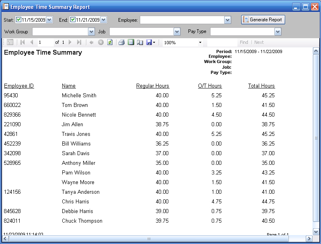Click the horizontal scrollbar thumb
The width and height of the screenshot is (321, 244).
149,239
